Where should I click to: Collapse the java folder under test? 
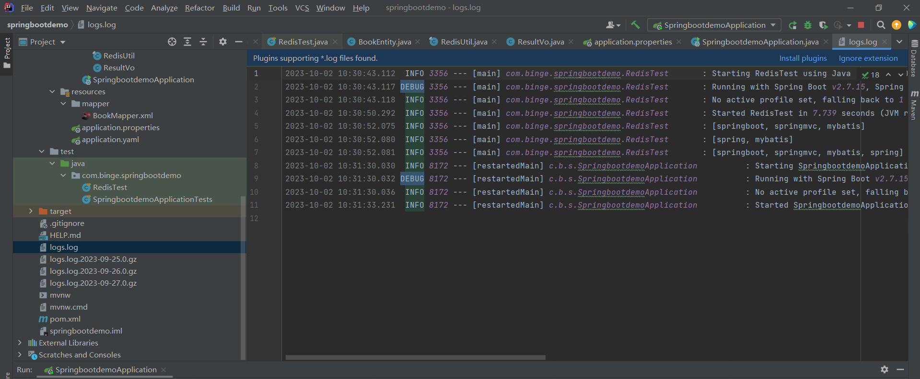point(52,163)
